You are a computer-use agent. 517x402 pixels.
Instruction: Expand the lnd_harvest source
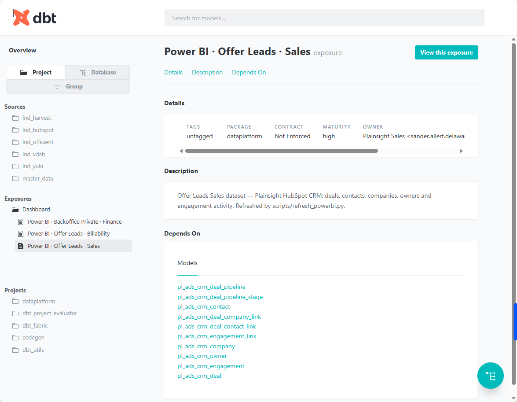pyautogui.click(x=37, y=118)
